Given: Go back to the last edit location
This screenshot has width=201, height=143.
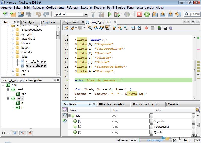Looking at the screenshot, I should [x=66, y=28].
